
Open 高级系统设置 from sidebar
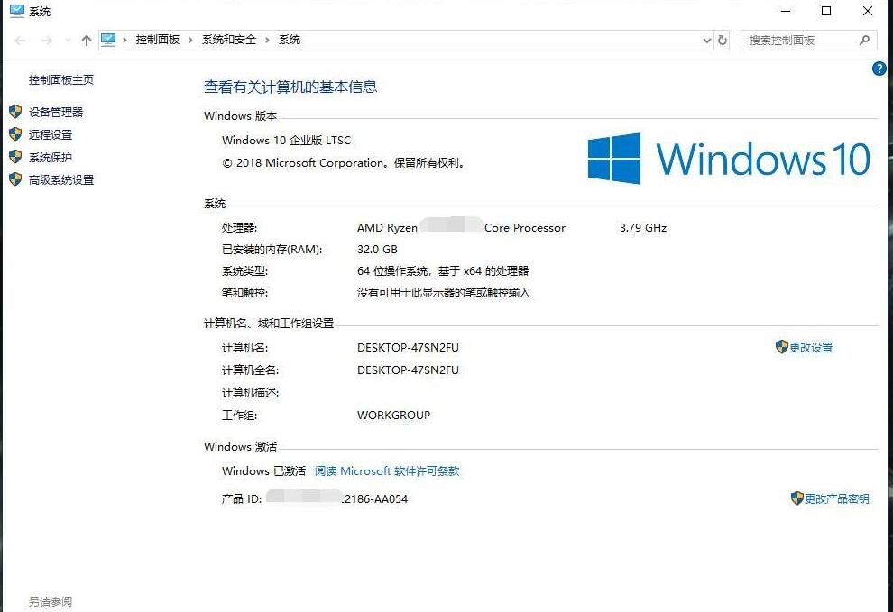(61, 180)
